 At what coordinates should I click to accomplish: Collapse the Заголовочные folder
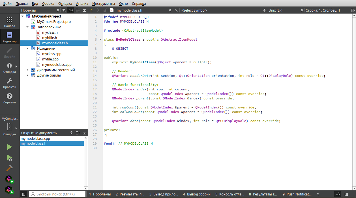[x=27, y=27]
